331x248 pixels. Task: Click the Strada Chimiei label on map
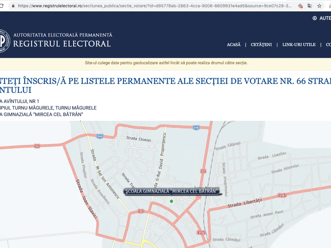[x=138, y=139]
